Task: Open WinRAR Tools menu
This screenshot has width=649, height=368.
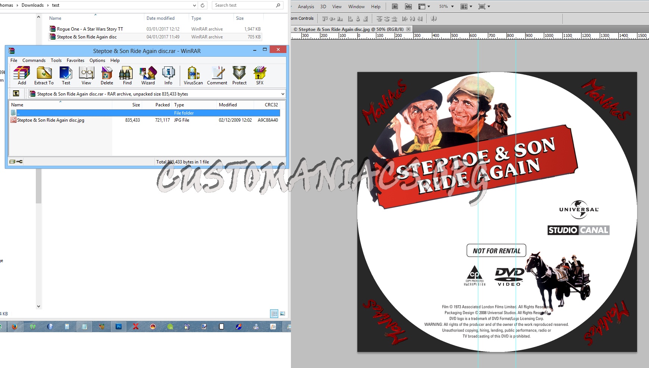Action: pyautogui.click(x=56, y=60)
